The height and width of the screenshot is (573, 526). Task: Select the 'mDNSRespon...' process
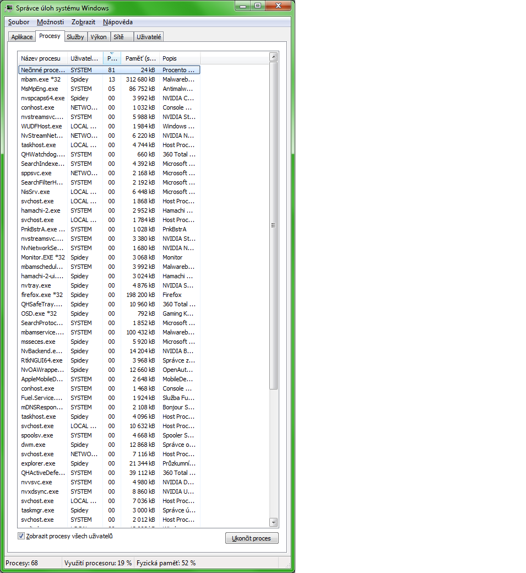109,407
